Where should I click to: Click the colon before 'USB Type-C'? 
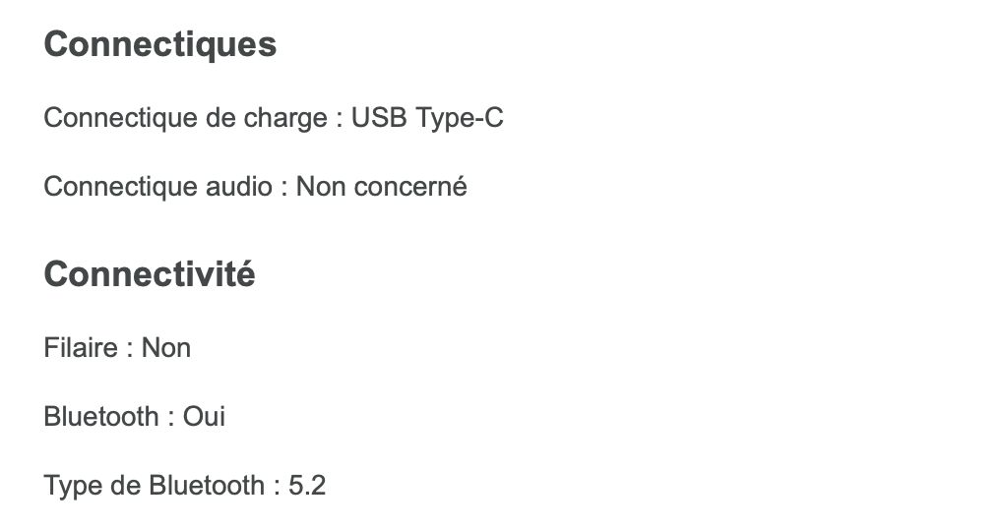coord(339,120)
